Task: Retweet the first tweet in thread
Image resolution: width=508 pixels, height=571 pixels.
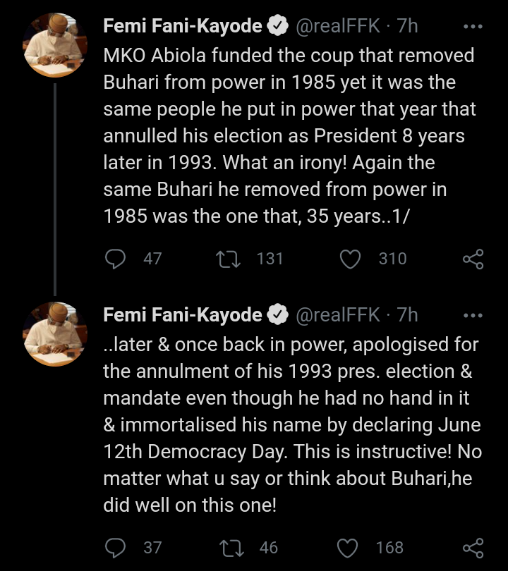Action: [228, 259]
